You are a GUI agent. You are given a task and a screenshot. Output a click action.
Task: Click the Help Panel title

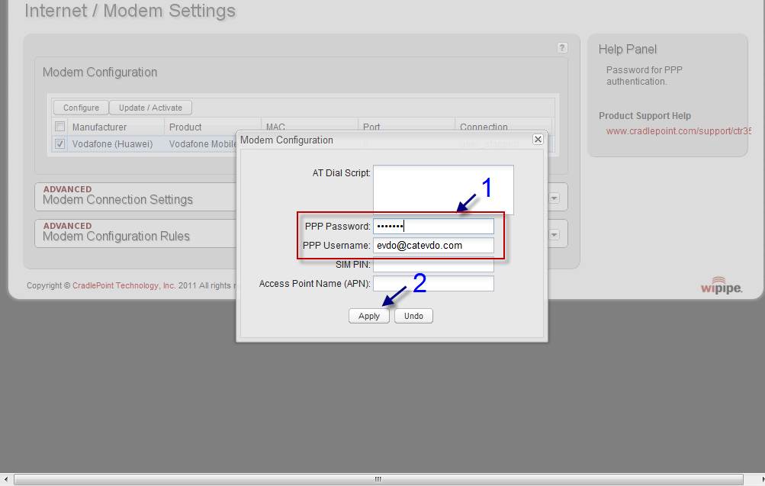pos(628,50)
